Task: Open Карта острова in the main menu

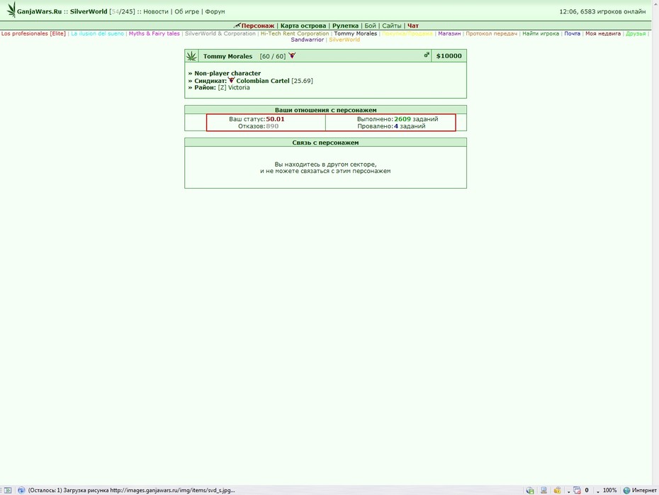Action: [x=303, y=26]
